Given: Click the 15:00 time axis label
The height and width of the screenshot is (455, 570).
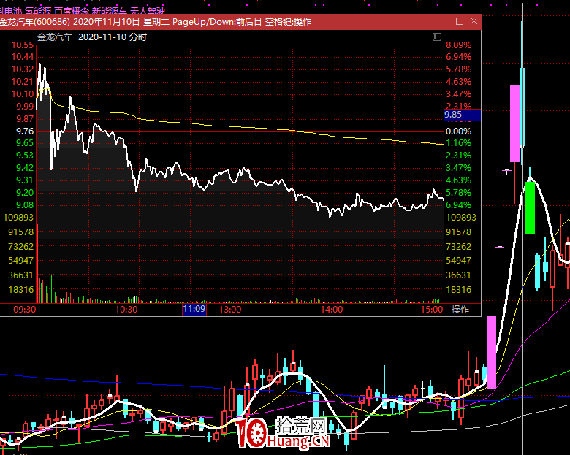Looking at the screenshot, I should click(432, 310).
